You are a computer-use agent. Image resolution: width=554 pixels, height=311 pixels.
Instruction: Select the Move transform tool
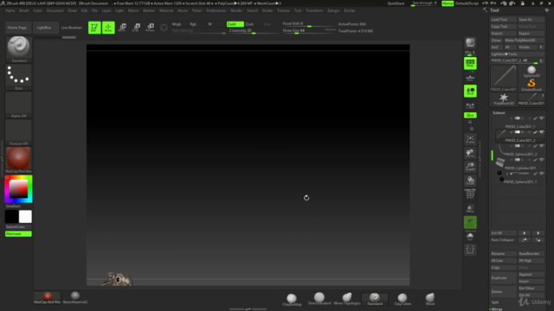point(122,28)
